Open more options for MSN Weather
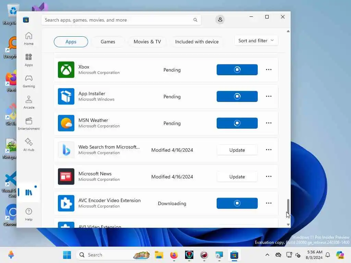The width and height of the screenshot is (351, 263). (269, 123)
